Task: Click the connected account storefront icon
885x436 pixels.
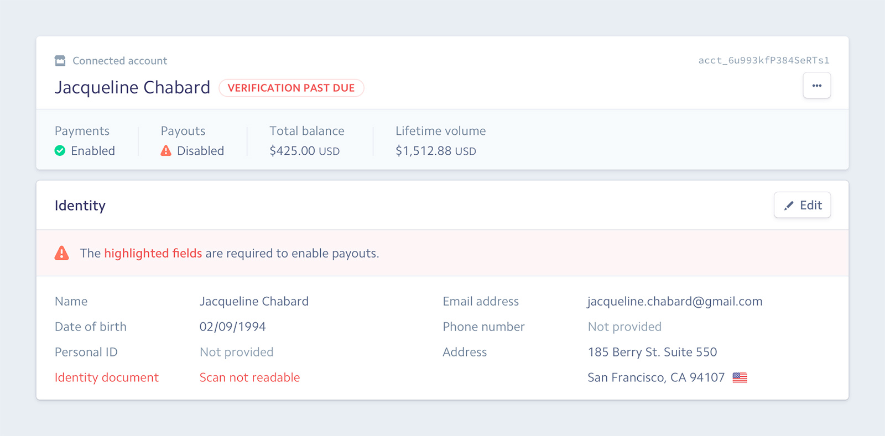Action: click(60, 61)
